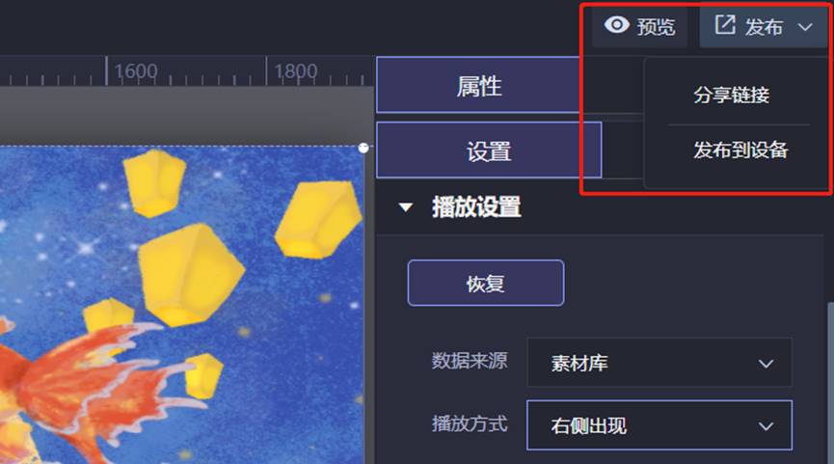
Task: Select 分享链接 from publish menu
Action: [x=732, y=96]
